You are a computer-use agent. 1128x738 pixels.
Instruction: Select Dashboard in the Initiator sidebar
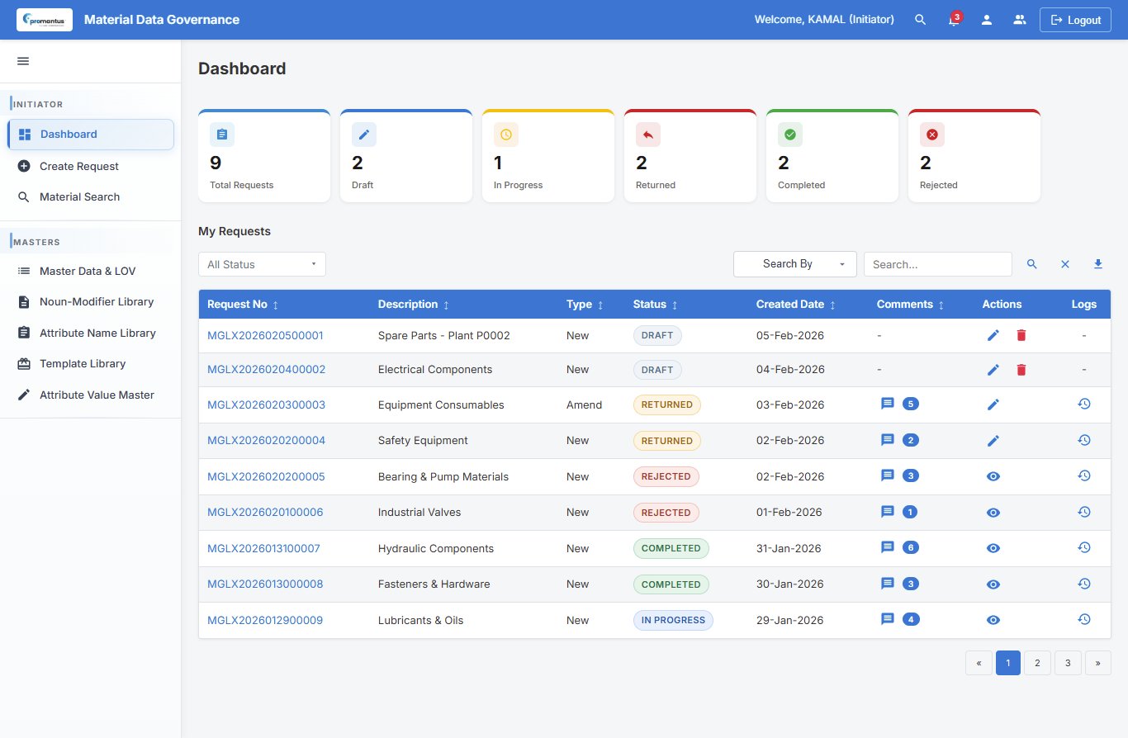tap(69, 134)
